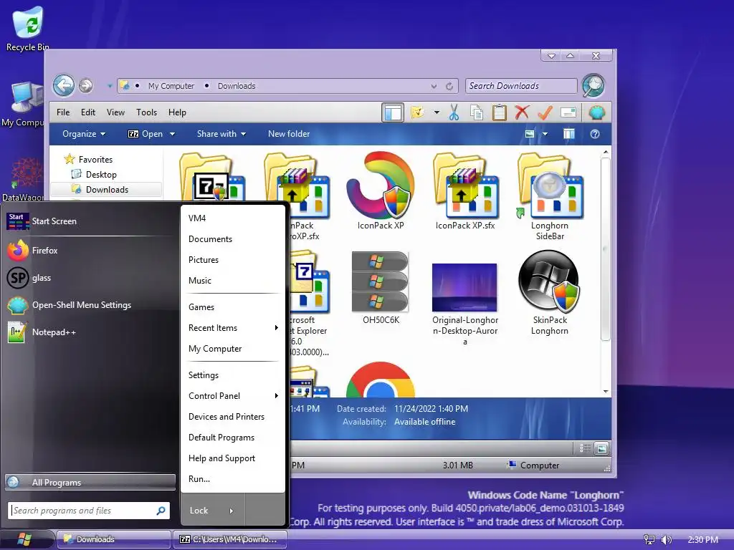Click Search programs and files box
The image size is (734, 550).
point(88,511)
